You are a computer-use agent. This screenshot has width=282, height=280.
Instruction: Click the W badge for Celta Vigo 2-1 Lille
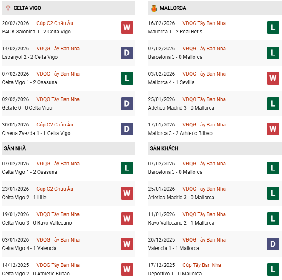(127, 193)
